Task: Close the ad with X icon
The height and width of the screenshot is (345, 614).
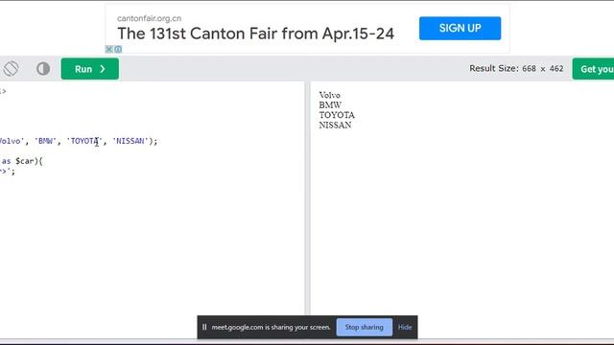Action: pyautogui.click(x=109, y=49)
